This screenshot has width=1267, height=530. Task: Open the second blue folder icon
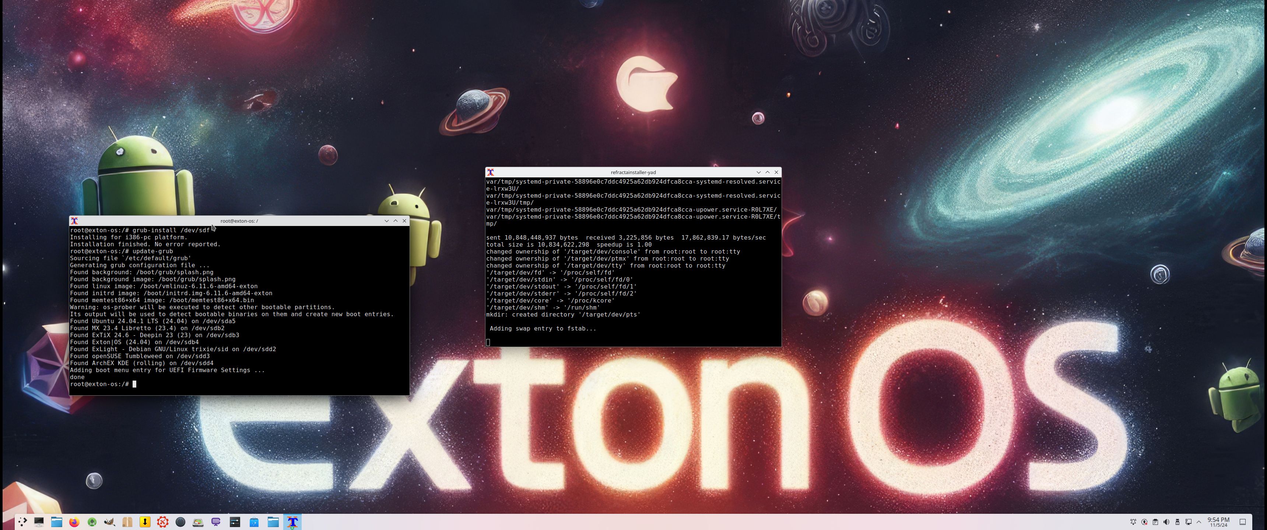pyautogui.click(x=273, y=522)
